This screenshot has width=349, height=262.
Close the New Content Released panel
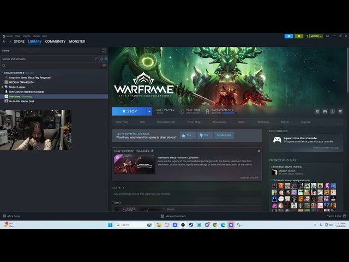pyautogui.click(x=259, y=151)
